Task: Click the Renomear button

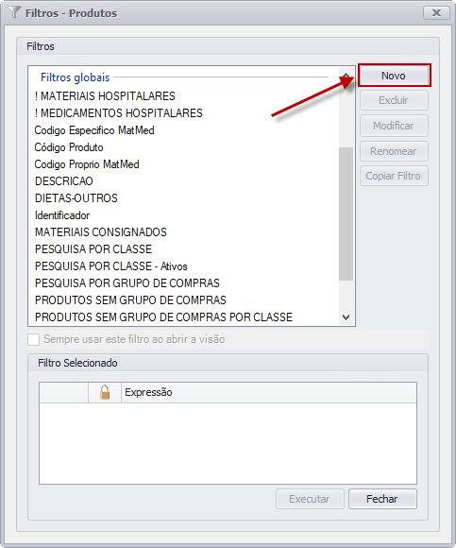Action: click(x=394, y=151)
